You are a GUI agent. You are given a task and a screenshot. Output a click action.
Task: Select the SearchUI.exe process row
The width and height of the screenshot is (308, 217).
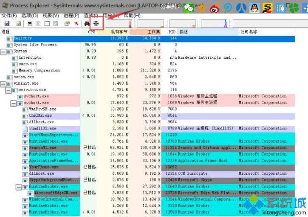(42, 148)
